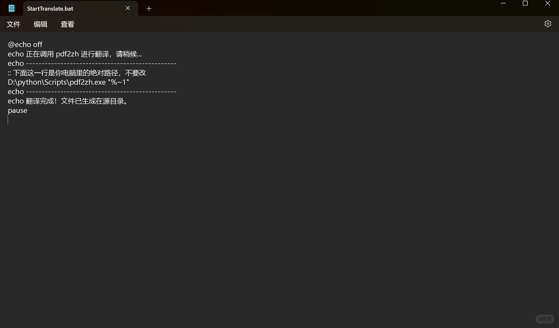
Task: Open the 查看 menu
Action: [67, 24]
